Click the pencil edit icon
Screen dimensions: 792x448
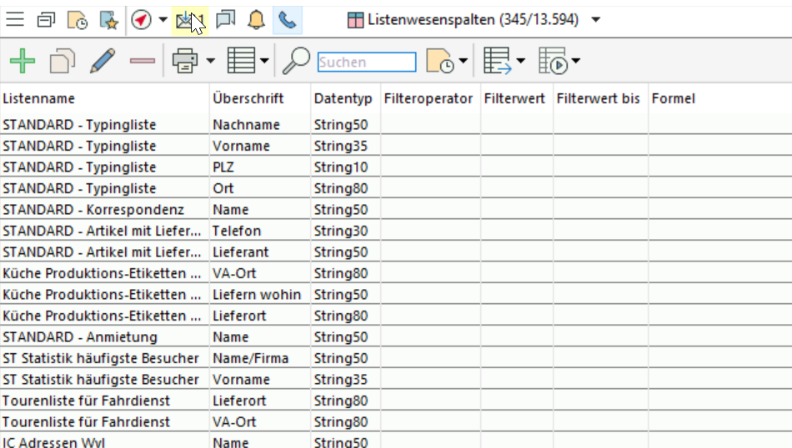102,61
